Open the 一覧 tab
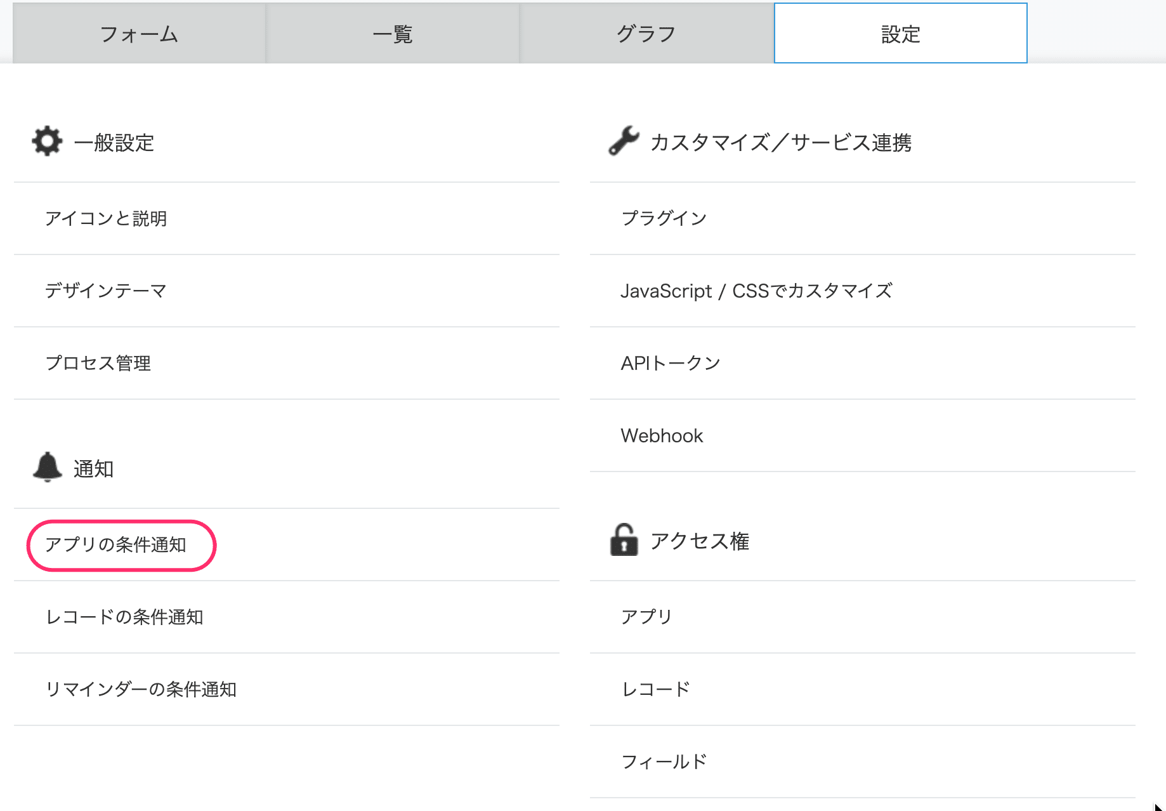The width and height of the screenshot is (1166, 811). pyautogui.click(x=393, y=33)
